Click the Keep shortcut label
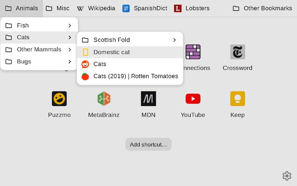This screenshot has height=186, width=297. point(238,115)
